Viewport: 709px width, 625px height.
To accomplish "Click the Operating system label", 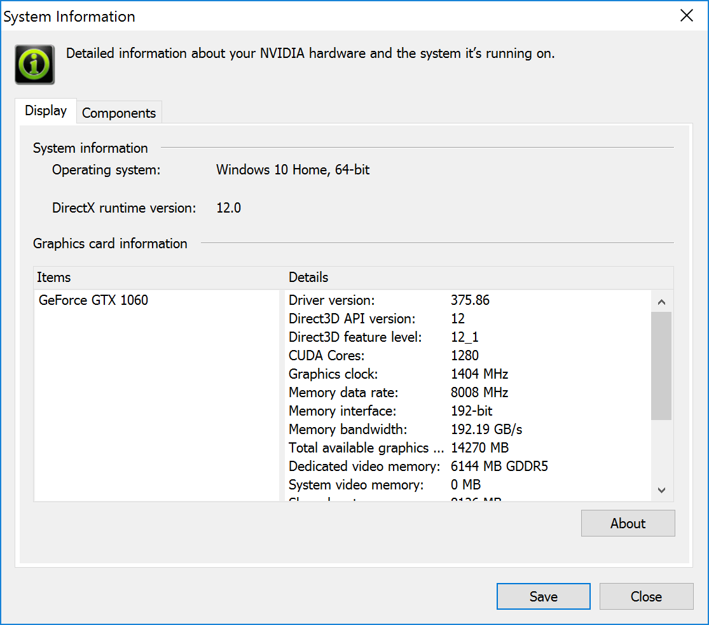I will pos(106,170).
